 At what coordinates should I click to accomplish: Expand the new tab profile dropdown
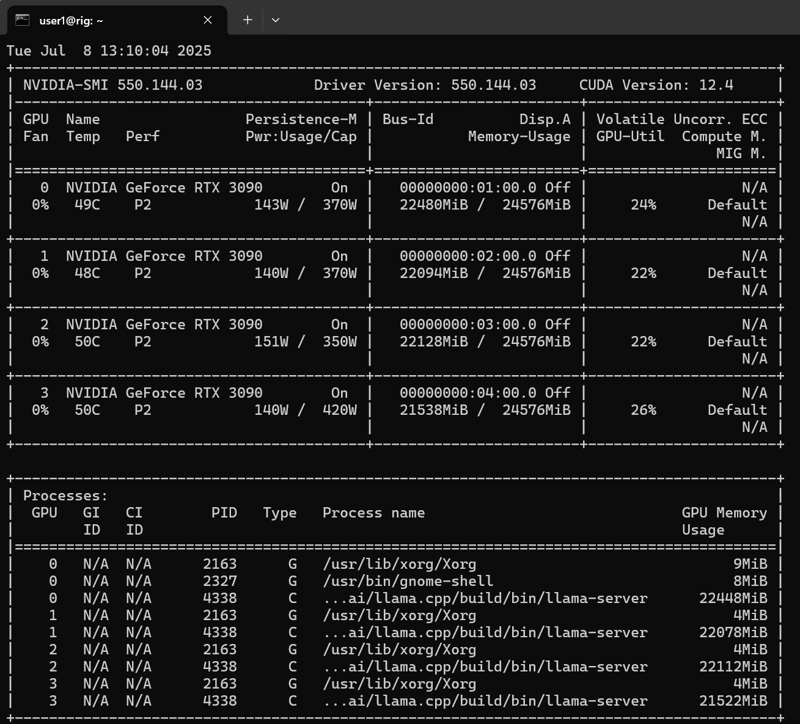276,20
